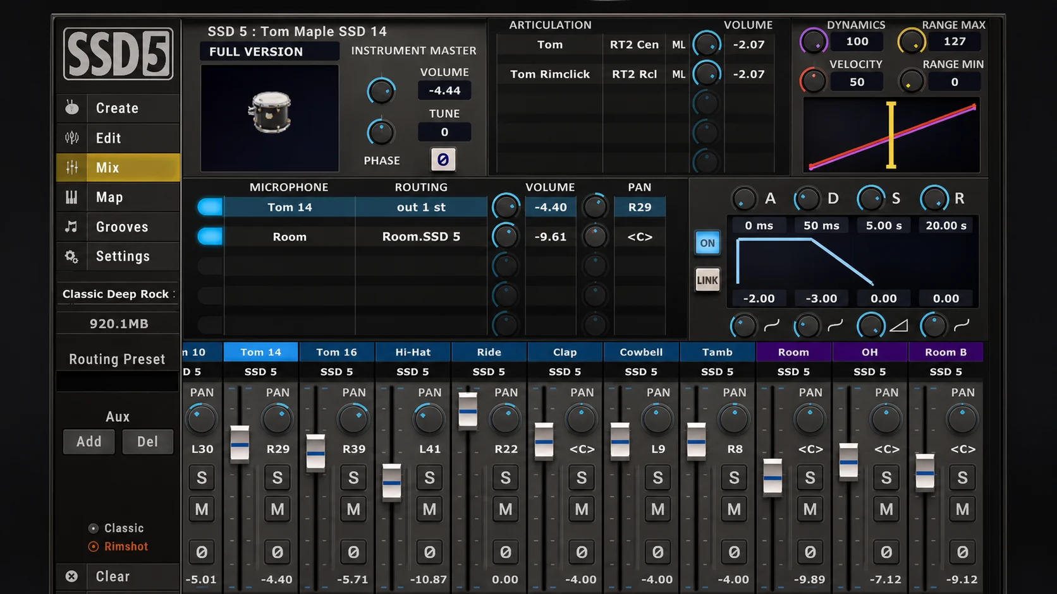This screenshot has width=1057, height=594.
Task: Solo the Hi-Hat channel
Action: click(430, 478)
